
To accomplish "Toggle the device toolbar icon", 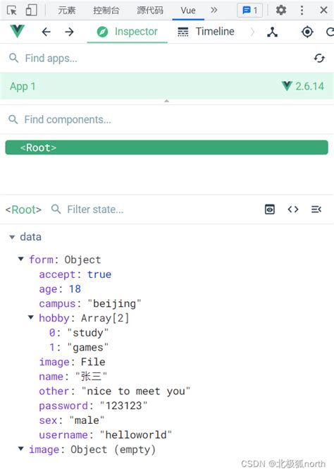I will pos(31,10).
